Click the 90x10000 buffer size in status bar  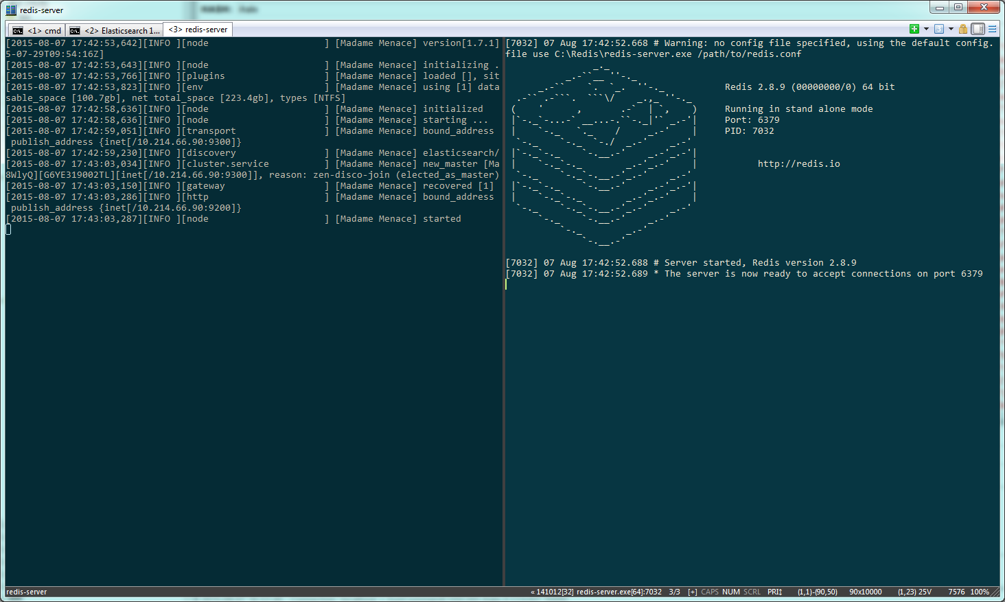(866, 592)
